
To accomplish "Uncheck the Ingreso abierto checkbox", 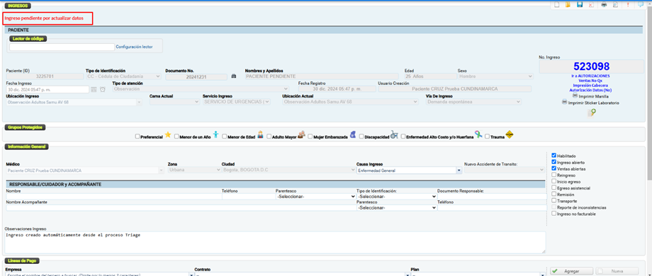I will 554,162.
